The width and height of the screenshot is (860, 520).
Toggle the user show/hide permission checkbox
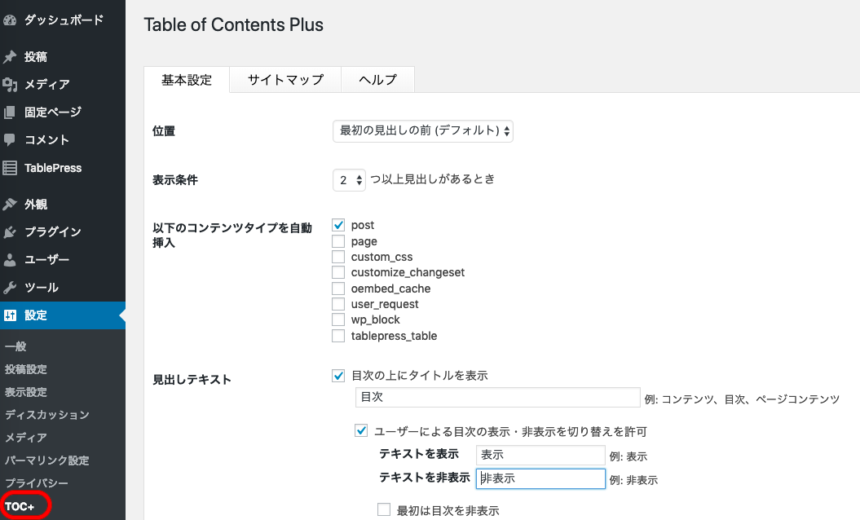[x=361, y=431]
